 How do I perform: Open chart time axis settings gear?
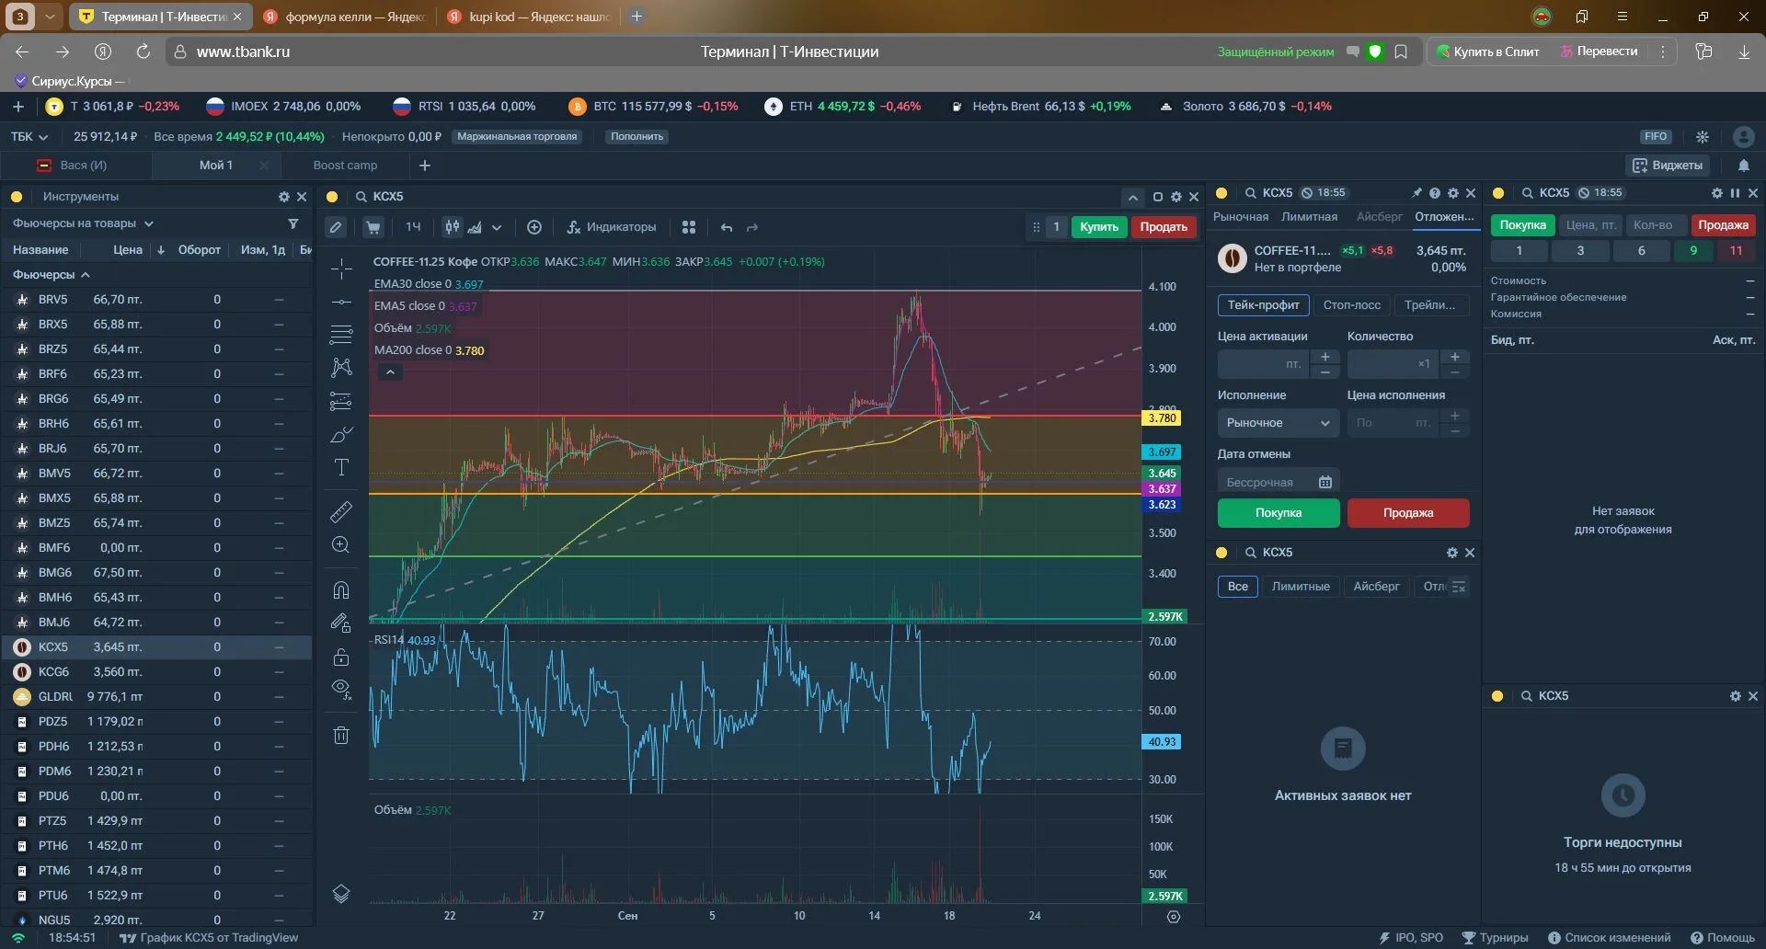[1173, 917]
